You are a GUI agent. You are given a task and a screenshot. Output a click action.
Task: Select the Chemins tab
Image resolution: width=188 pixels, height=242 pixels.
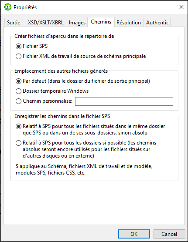[x=101, y=22]
